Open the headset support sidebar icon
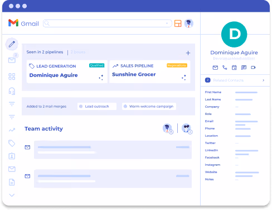272x210 pixels. 12,91
